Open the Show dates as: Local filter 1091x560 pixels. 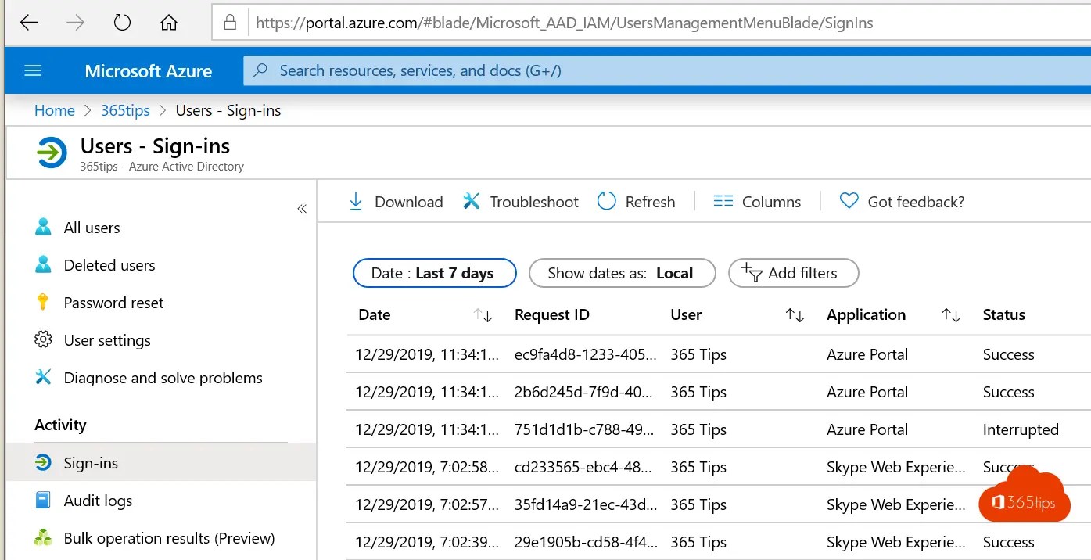623,273
